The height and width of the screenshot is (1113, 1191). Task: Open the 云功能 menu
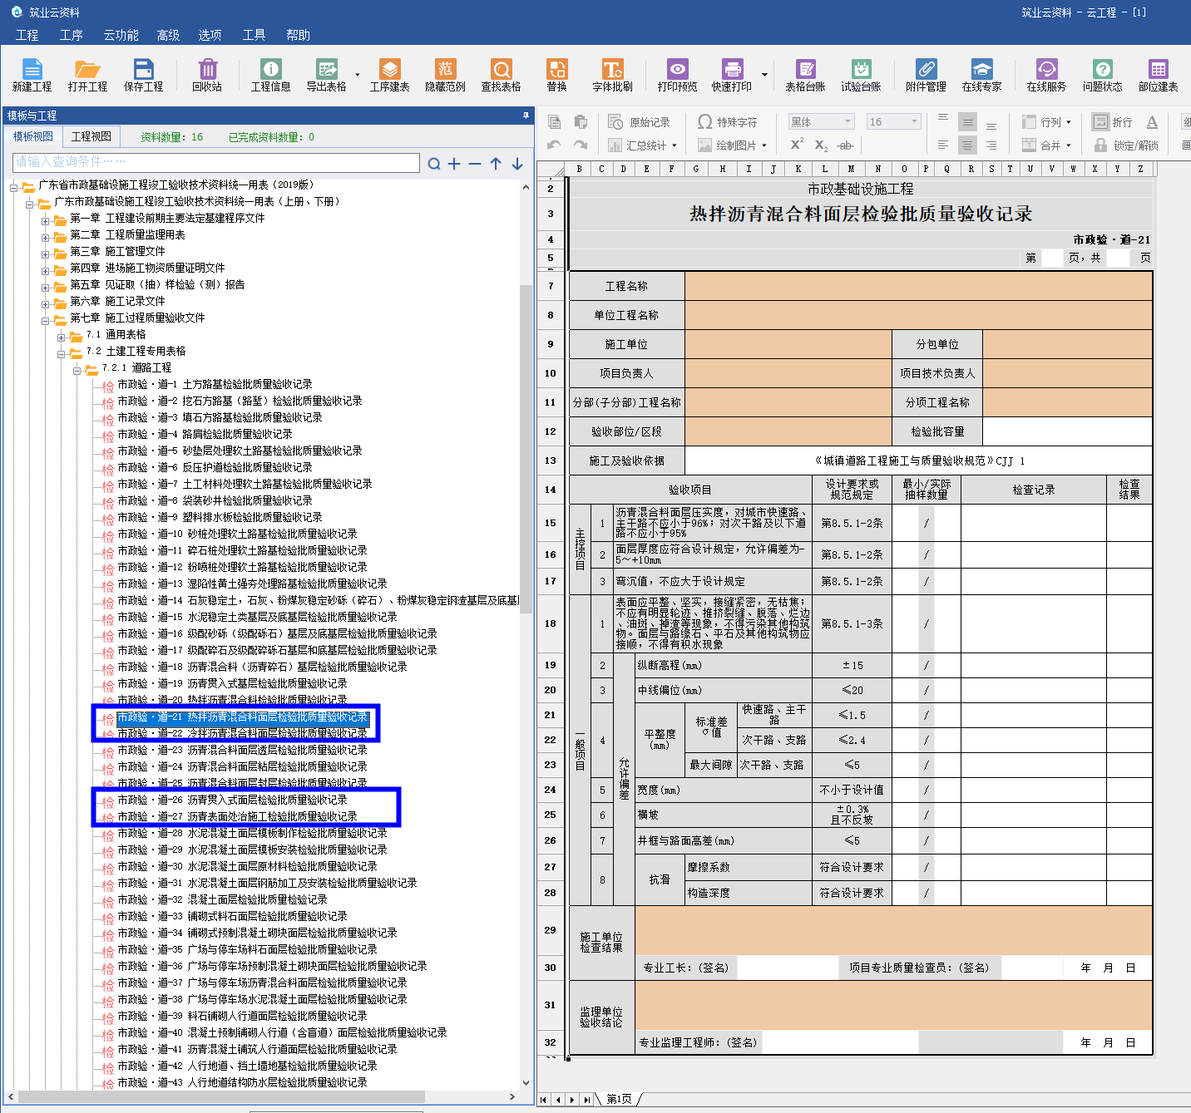[121, 35]
